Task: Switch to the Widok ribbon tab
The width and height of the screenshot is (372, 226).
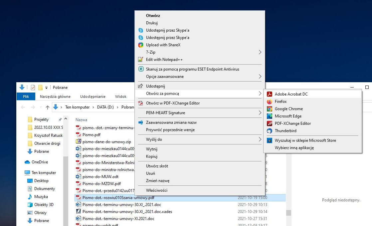Action: (x=120, y=97)
